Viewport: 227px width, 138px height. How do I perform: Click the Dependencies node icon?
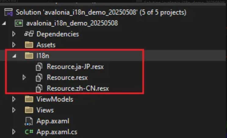(29, 34)
